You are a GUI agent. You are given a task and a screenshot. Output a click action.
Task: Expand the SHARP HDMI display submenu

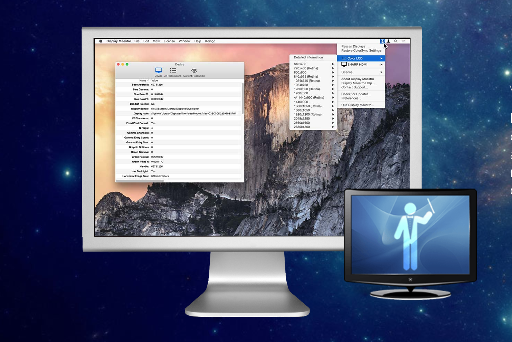357,65
